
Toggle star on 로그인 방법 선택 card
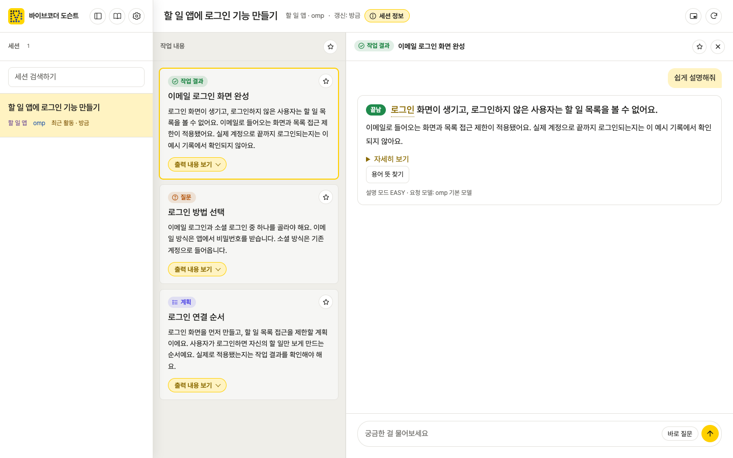coord(326,197)
